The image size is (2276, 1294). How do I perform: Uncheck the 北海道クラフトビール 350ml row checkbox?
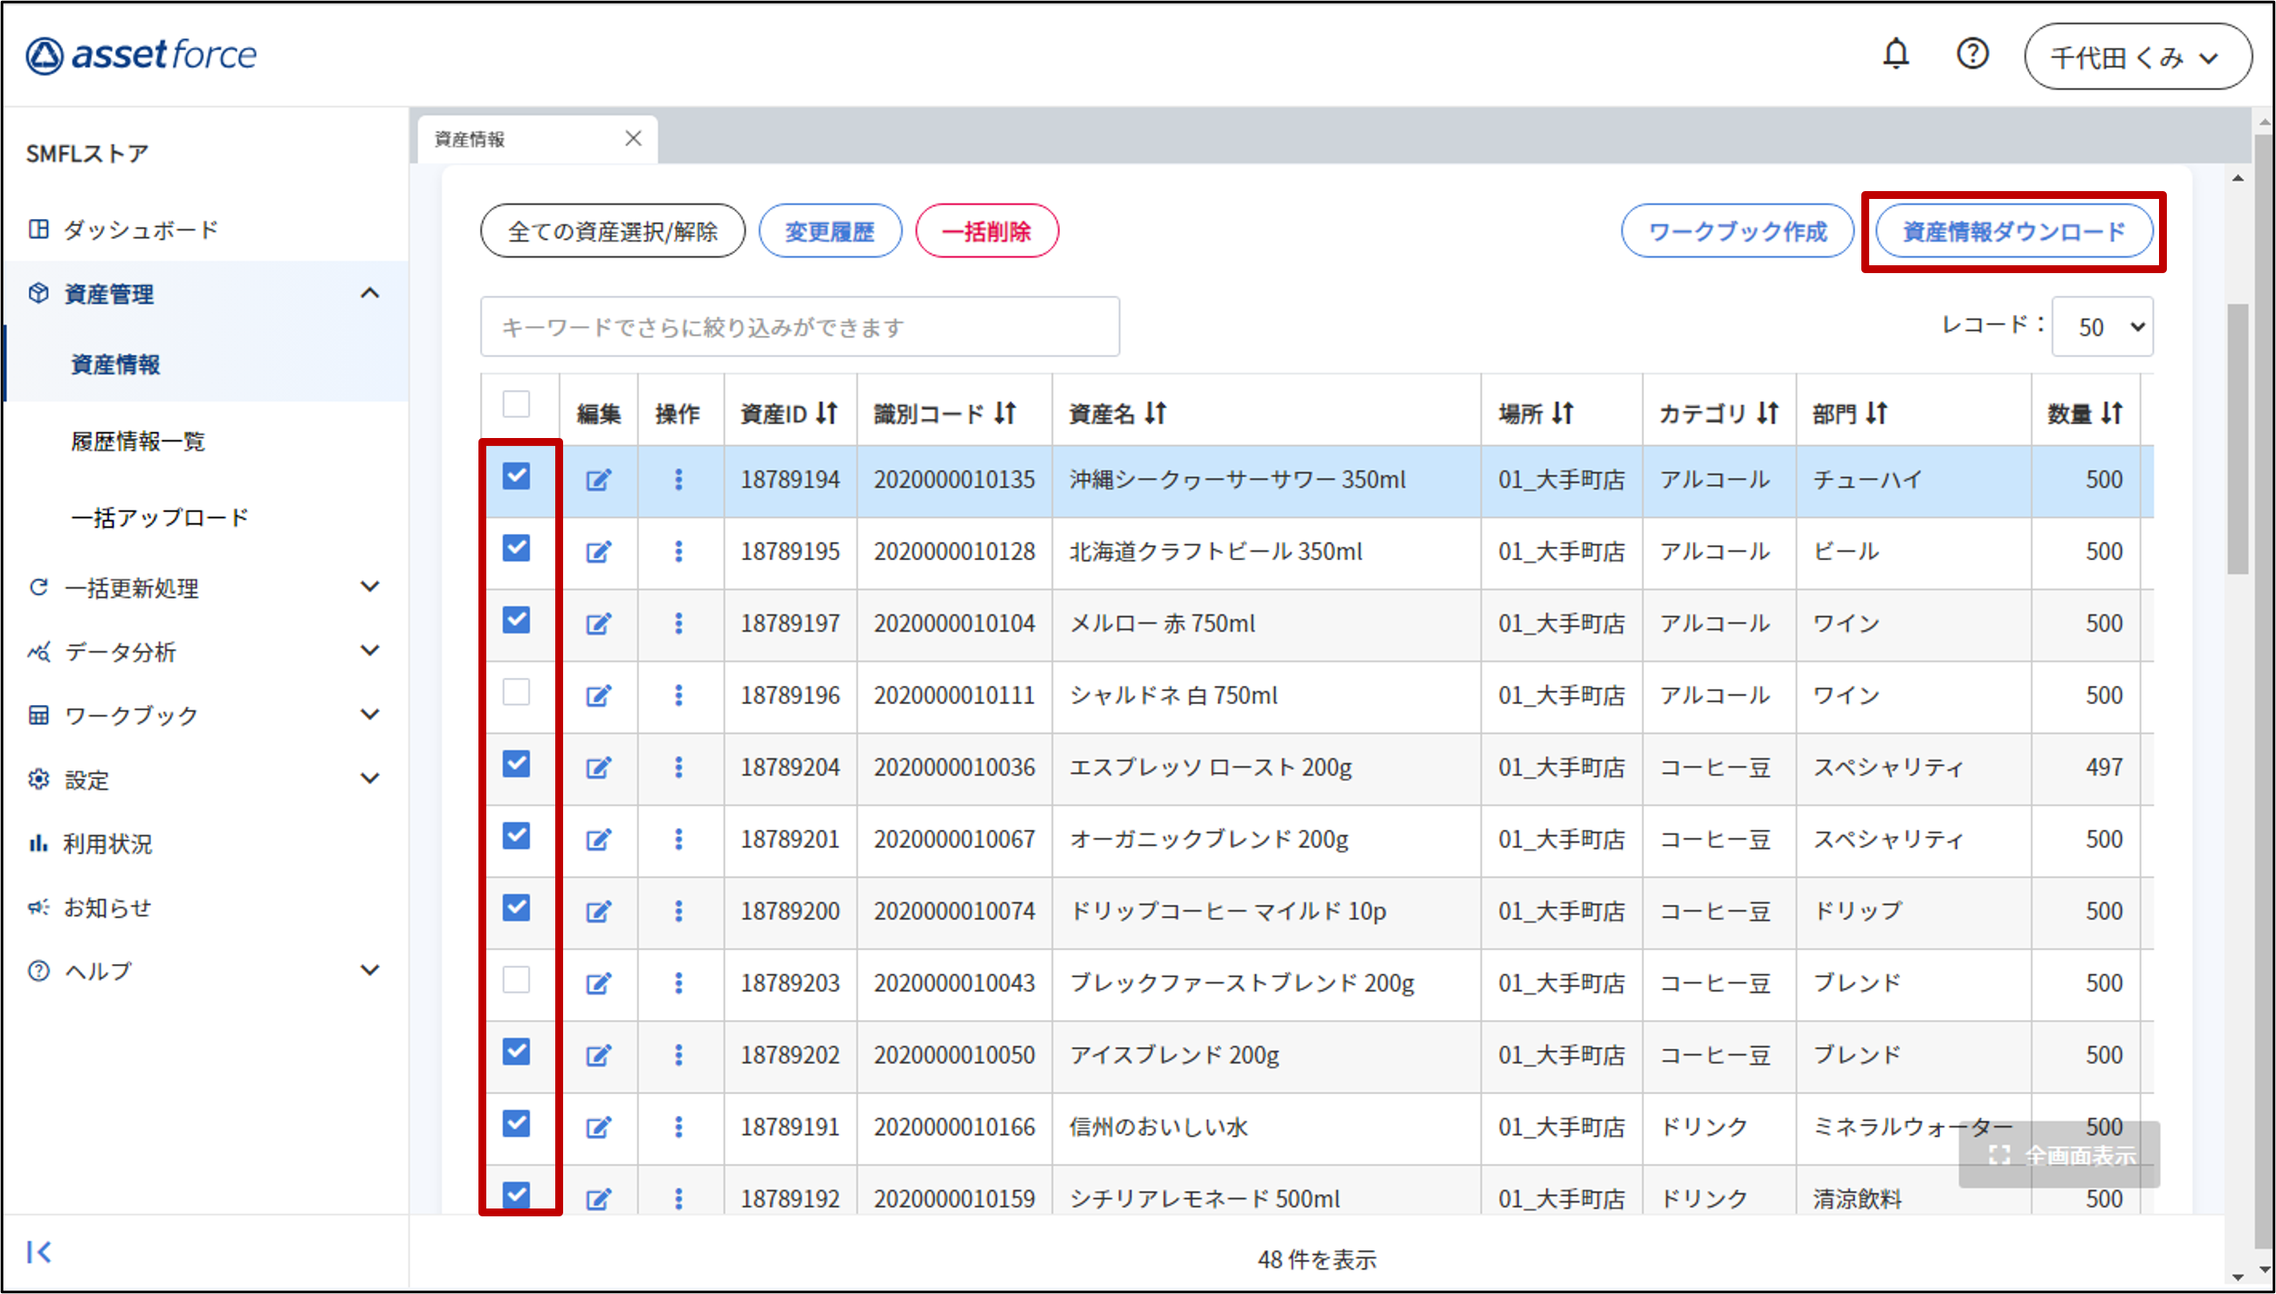coord(517,548)
